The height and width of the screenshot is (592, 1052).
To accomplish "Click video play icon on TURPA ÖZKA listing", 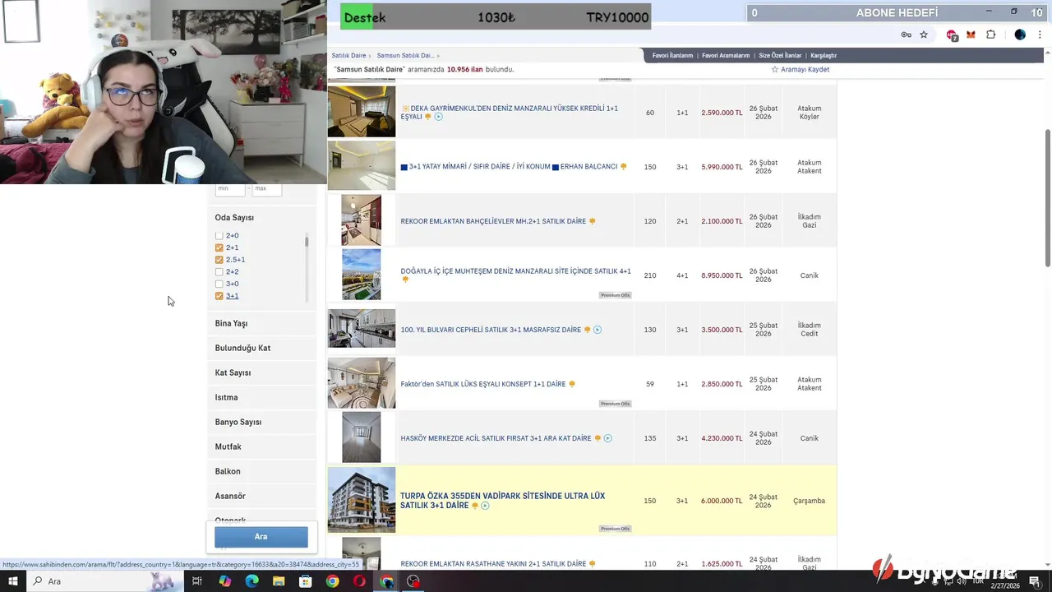I will [485, 506].
